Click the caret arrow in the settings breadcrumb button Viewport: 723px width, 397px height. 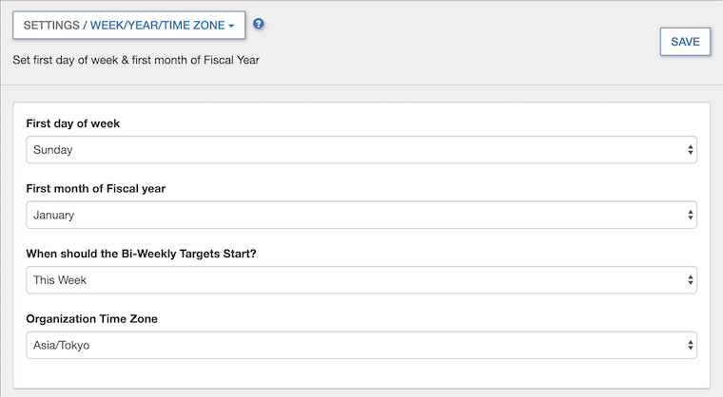[231, 27]
